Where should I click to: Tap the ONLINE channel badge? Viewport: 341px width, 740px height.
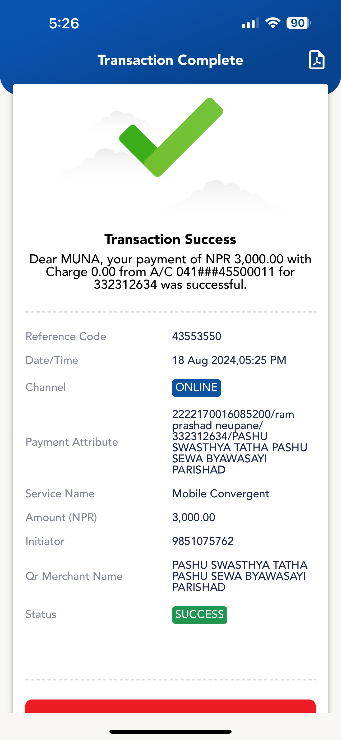pos(196,388)
